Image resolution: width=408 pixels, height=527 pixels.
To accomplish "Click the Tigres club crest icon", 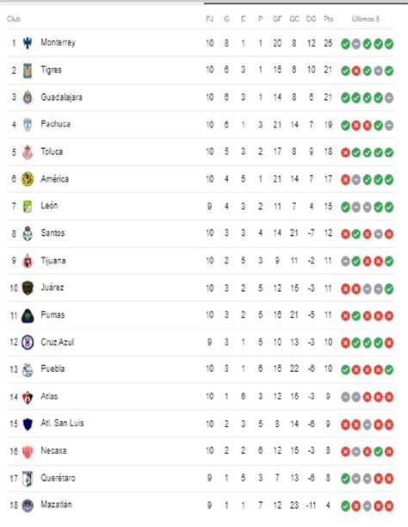I will click(x=28, y=71).
